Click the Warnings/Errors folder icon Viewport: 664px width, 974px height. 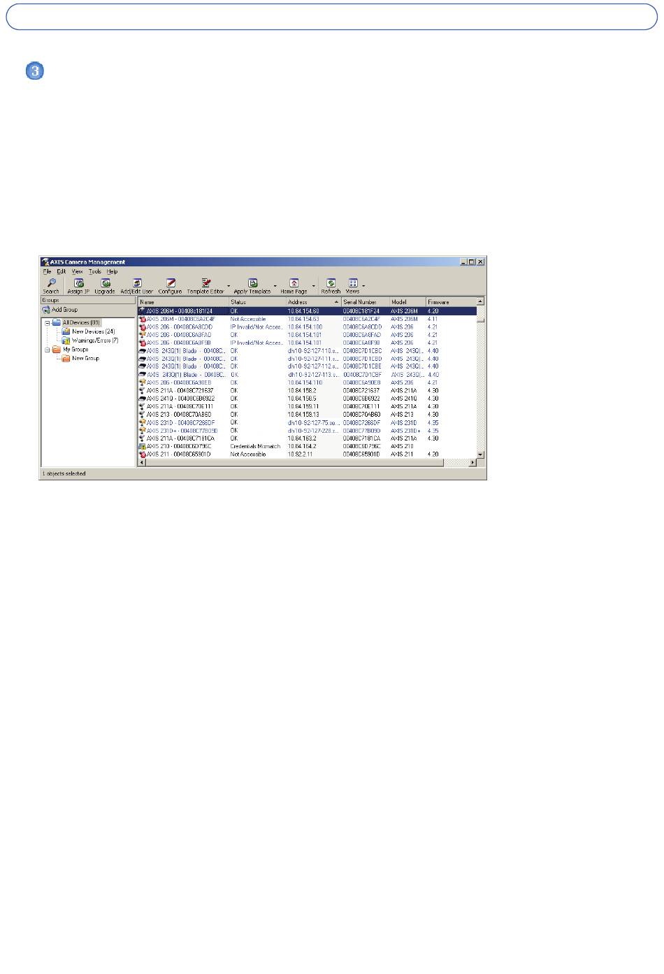click(x=66, y=341)
